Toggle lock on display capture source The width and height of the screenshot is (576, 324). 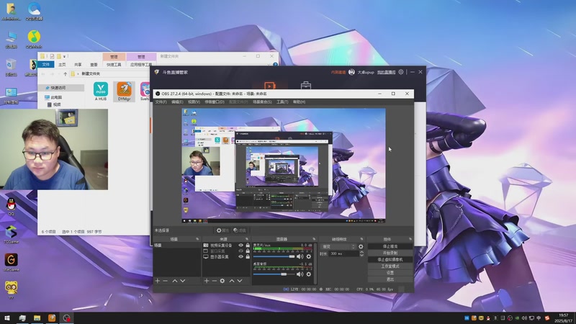point(248,257)
